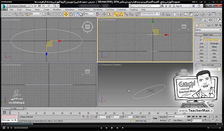
Task: Open the key filter Selected dropdown
Action: (x=177, y=117)
